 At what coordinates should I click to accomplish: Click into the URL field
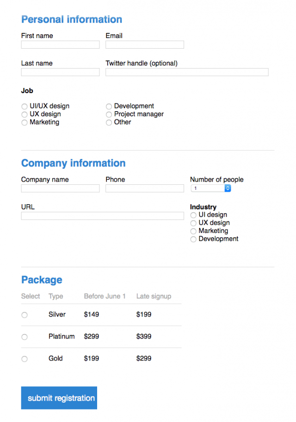click(x=102, y=216)
